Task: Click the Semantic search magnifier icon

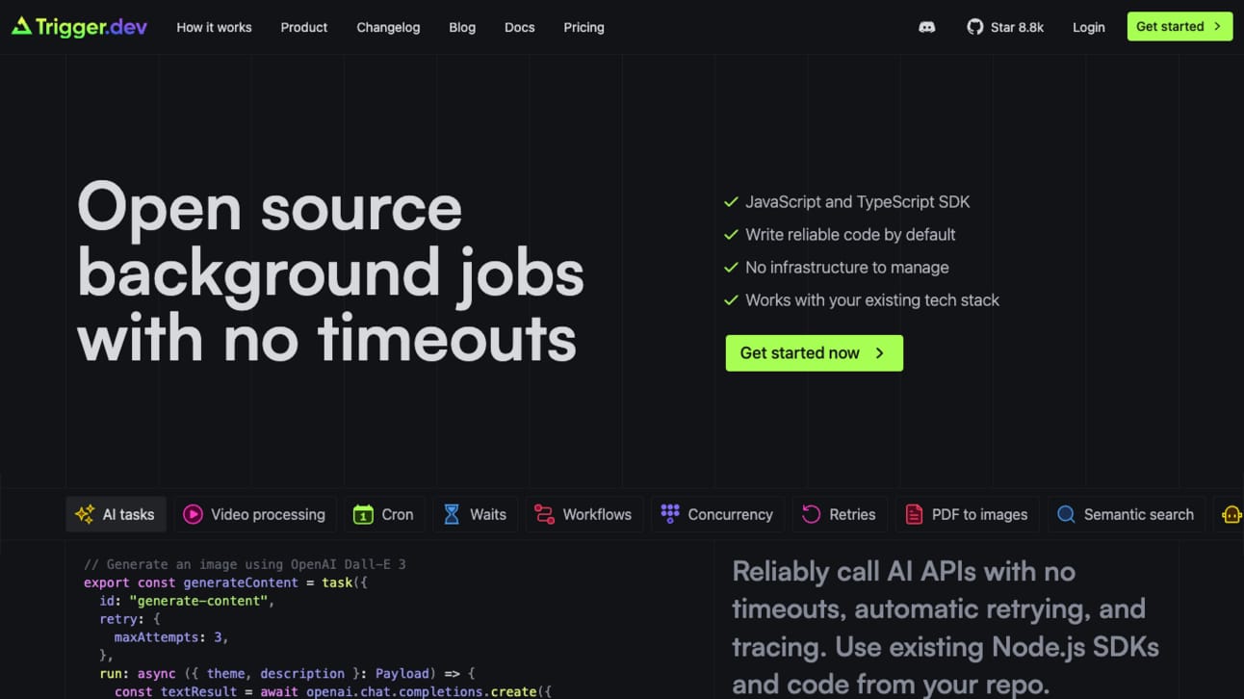Action: (x=1066, y=514)
